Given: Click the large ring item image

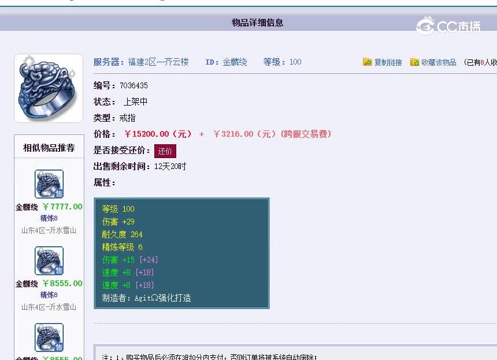Looking at the screenshot, I should coord(49,88).
